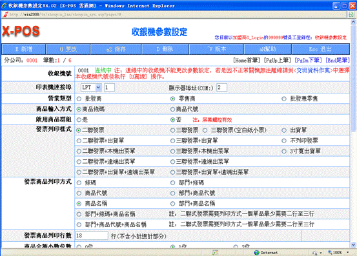Go to next record via PgDn下筆
This screenshot has width=357, height=256.
[309, 60]
